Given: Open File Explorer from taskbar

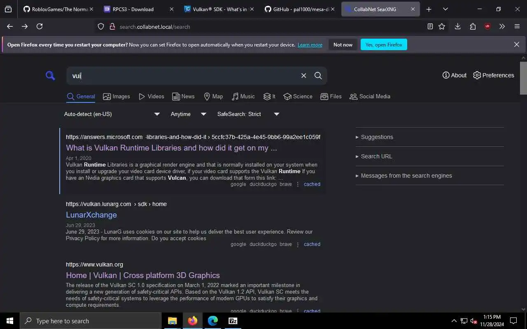Looking at the screenshot, I should click(172, 321).
